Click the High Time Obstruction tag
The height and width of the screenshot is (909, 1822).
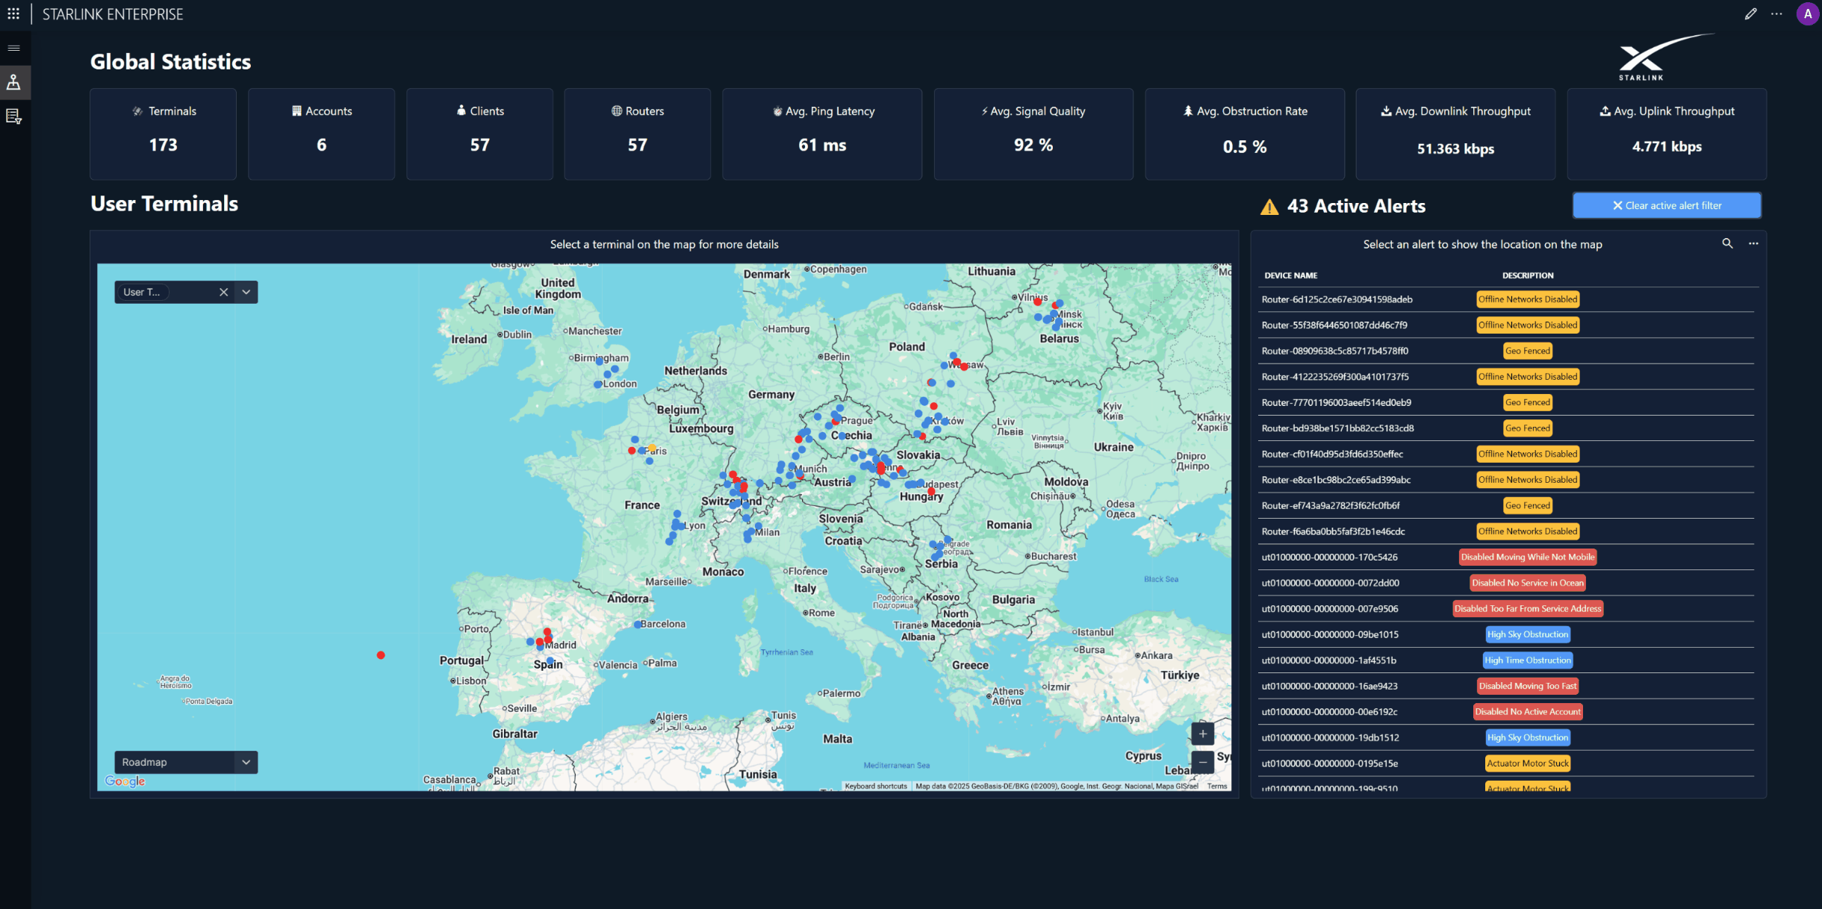[1528, 660]
